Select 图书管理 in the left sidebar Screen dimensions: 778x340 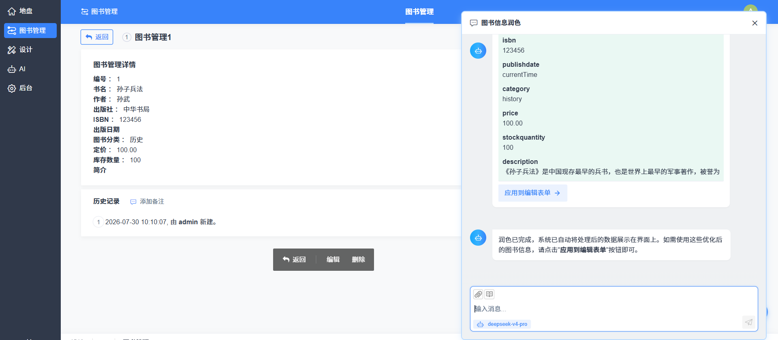pyautogui.click(x=30, y=31)
